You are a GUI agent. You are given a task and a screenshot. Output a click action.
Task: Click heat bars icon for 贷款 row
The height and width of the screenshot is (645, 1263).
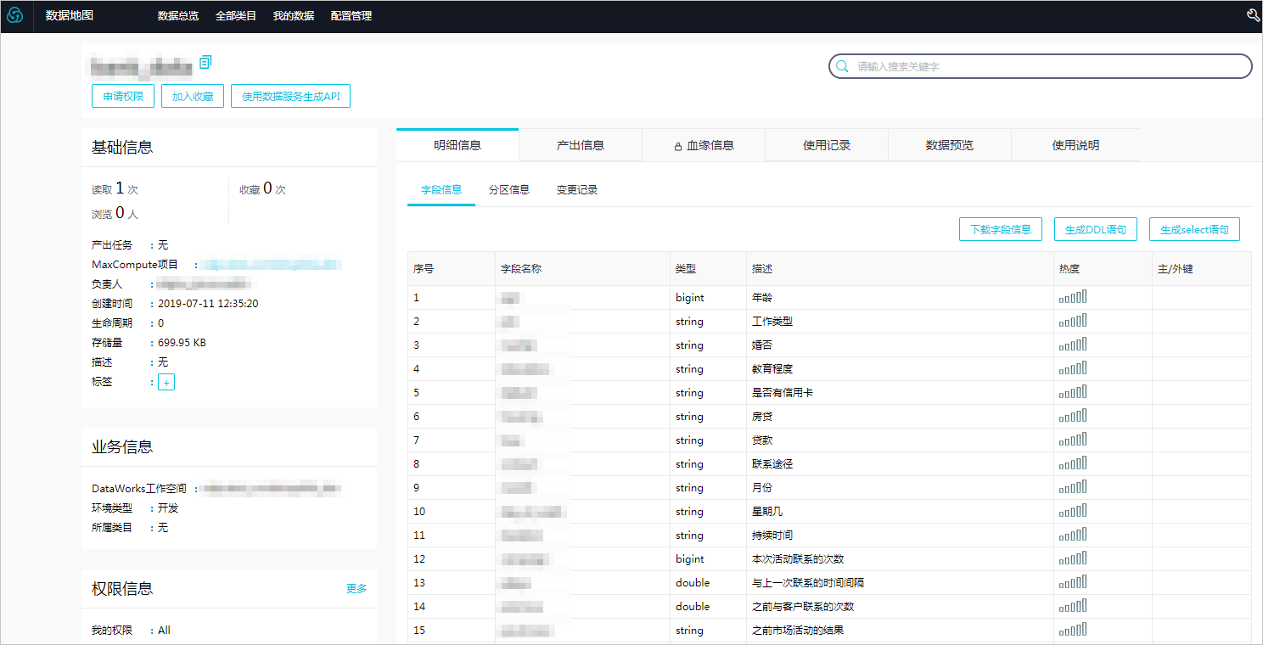click(1073, 440)
